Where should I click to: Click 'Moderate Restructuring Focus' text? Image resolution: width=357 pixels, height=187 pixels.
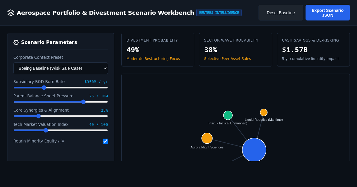[153, 59]
